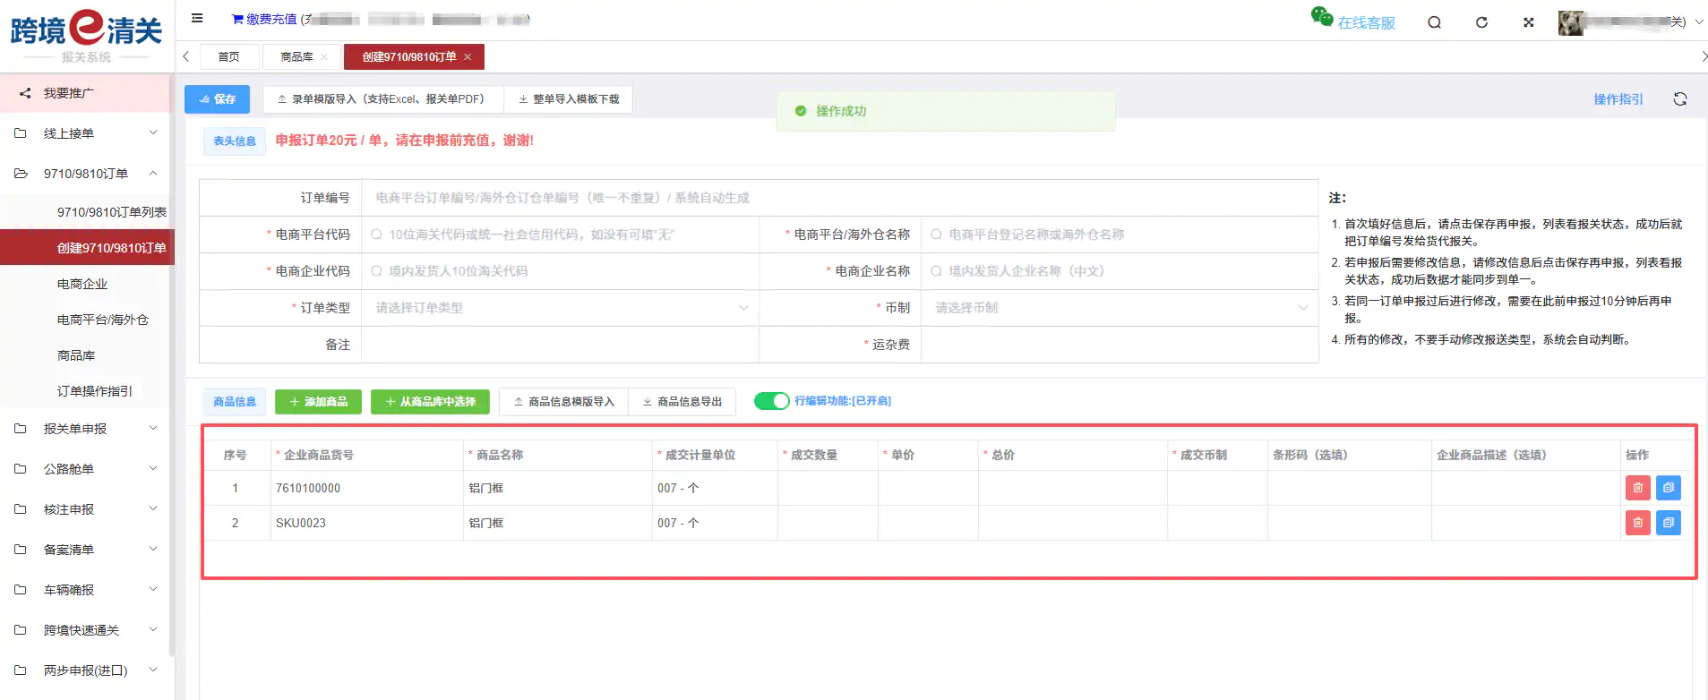Click 商品信息模版导入 button

563,402
